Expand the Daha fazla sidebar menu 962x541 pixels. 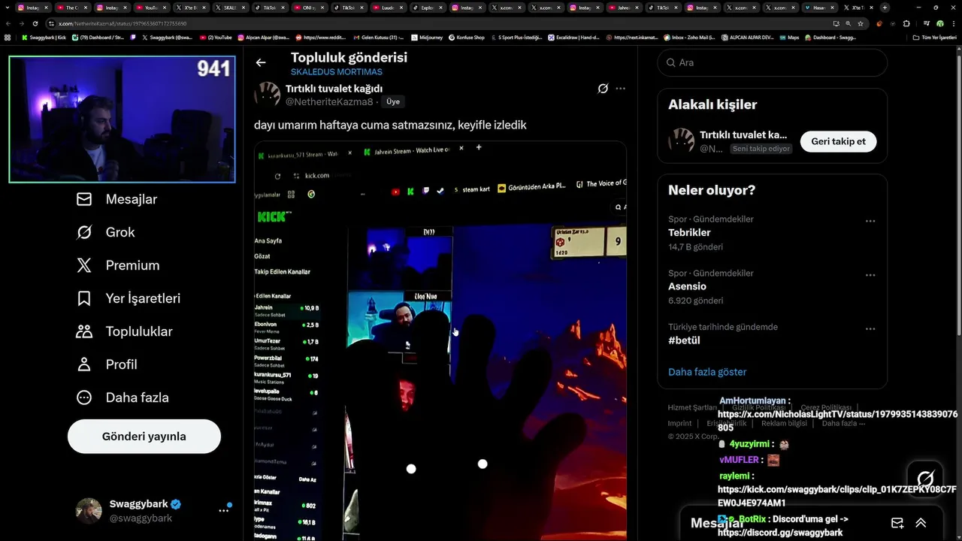click(x=122, y=397)
